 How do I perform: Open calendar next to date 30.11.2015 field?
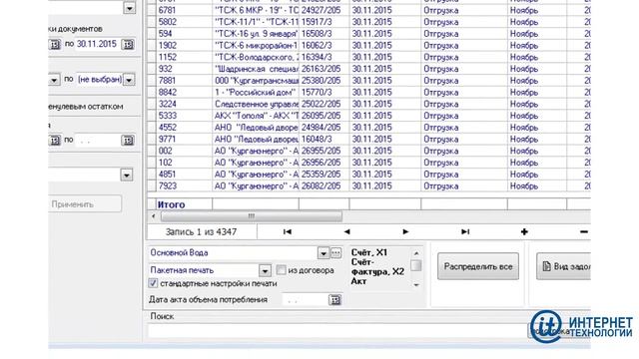(x=128, y=44)
